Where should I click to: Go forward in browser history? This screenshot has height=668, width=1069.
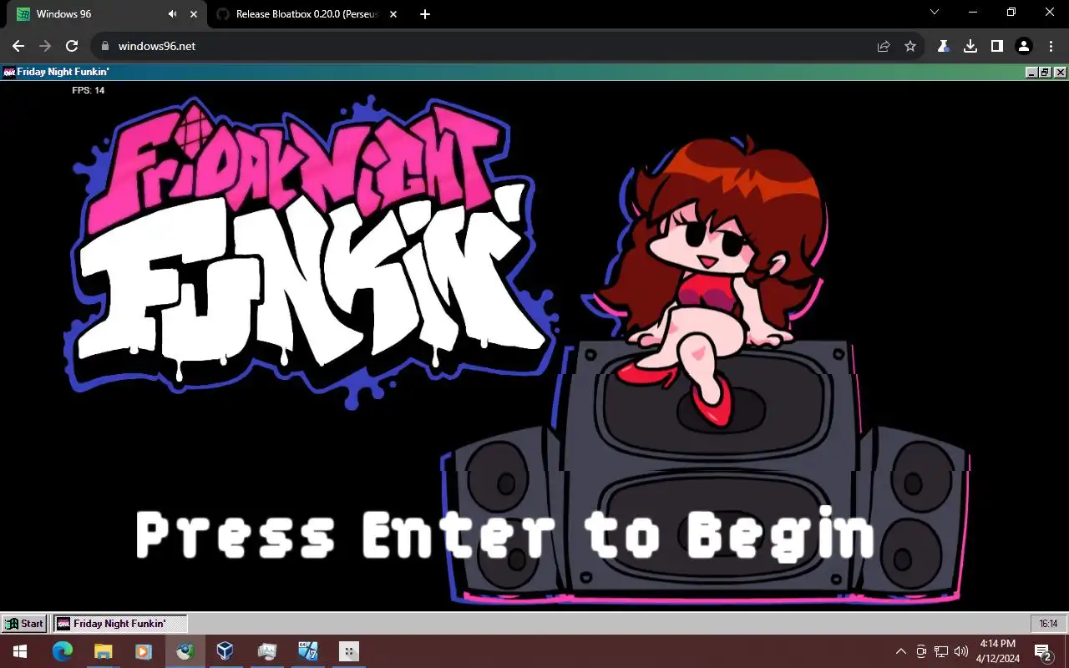click(x=45, y=46)
